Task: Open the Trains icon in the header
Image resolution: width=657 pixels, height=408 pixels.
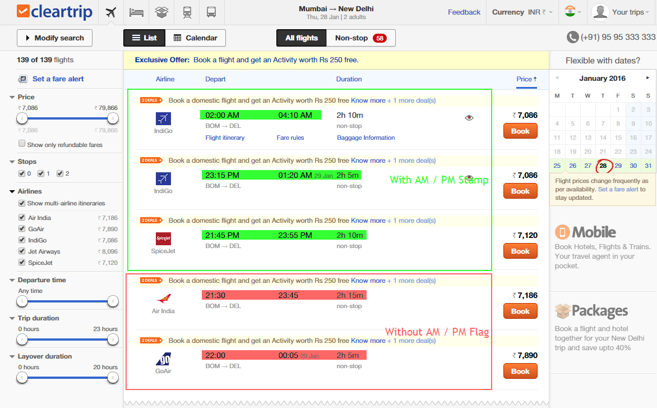Action: [x=187, y=12]
